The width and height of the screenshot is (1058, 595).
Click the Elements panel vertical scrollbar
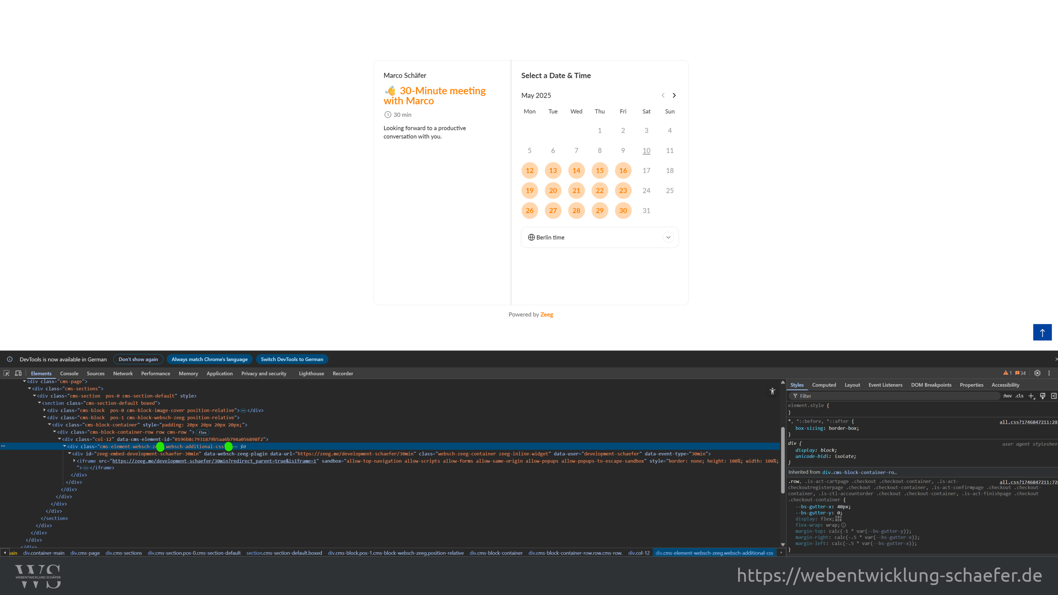(x=782, y=460)
